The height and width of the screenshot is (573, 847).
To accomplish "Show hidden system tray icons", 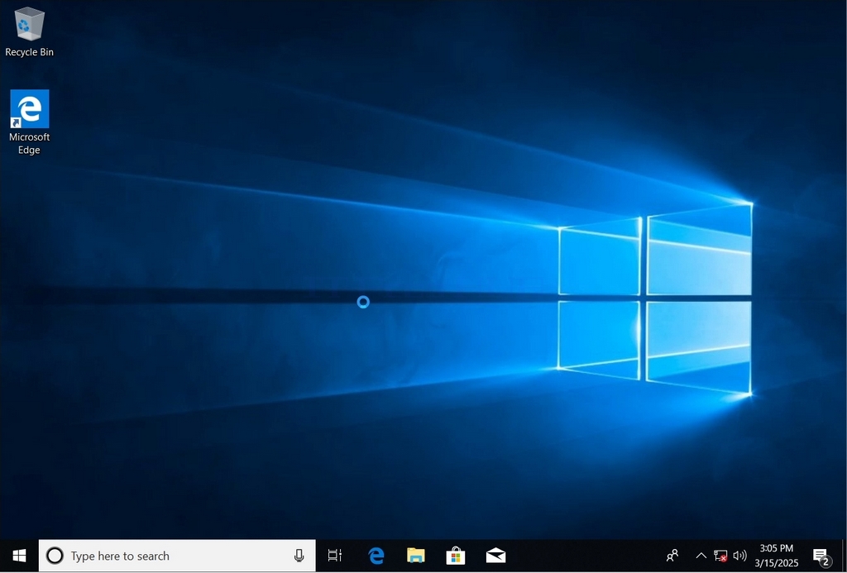I will tap(701, 556).
